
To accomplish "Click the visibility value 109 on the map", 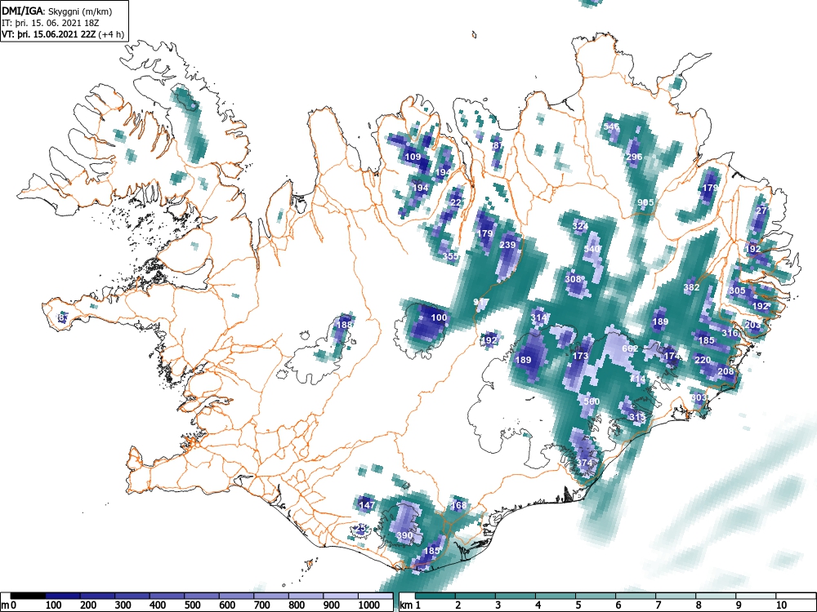I will (413, 157).
